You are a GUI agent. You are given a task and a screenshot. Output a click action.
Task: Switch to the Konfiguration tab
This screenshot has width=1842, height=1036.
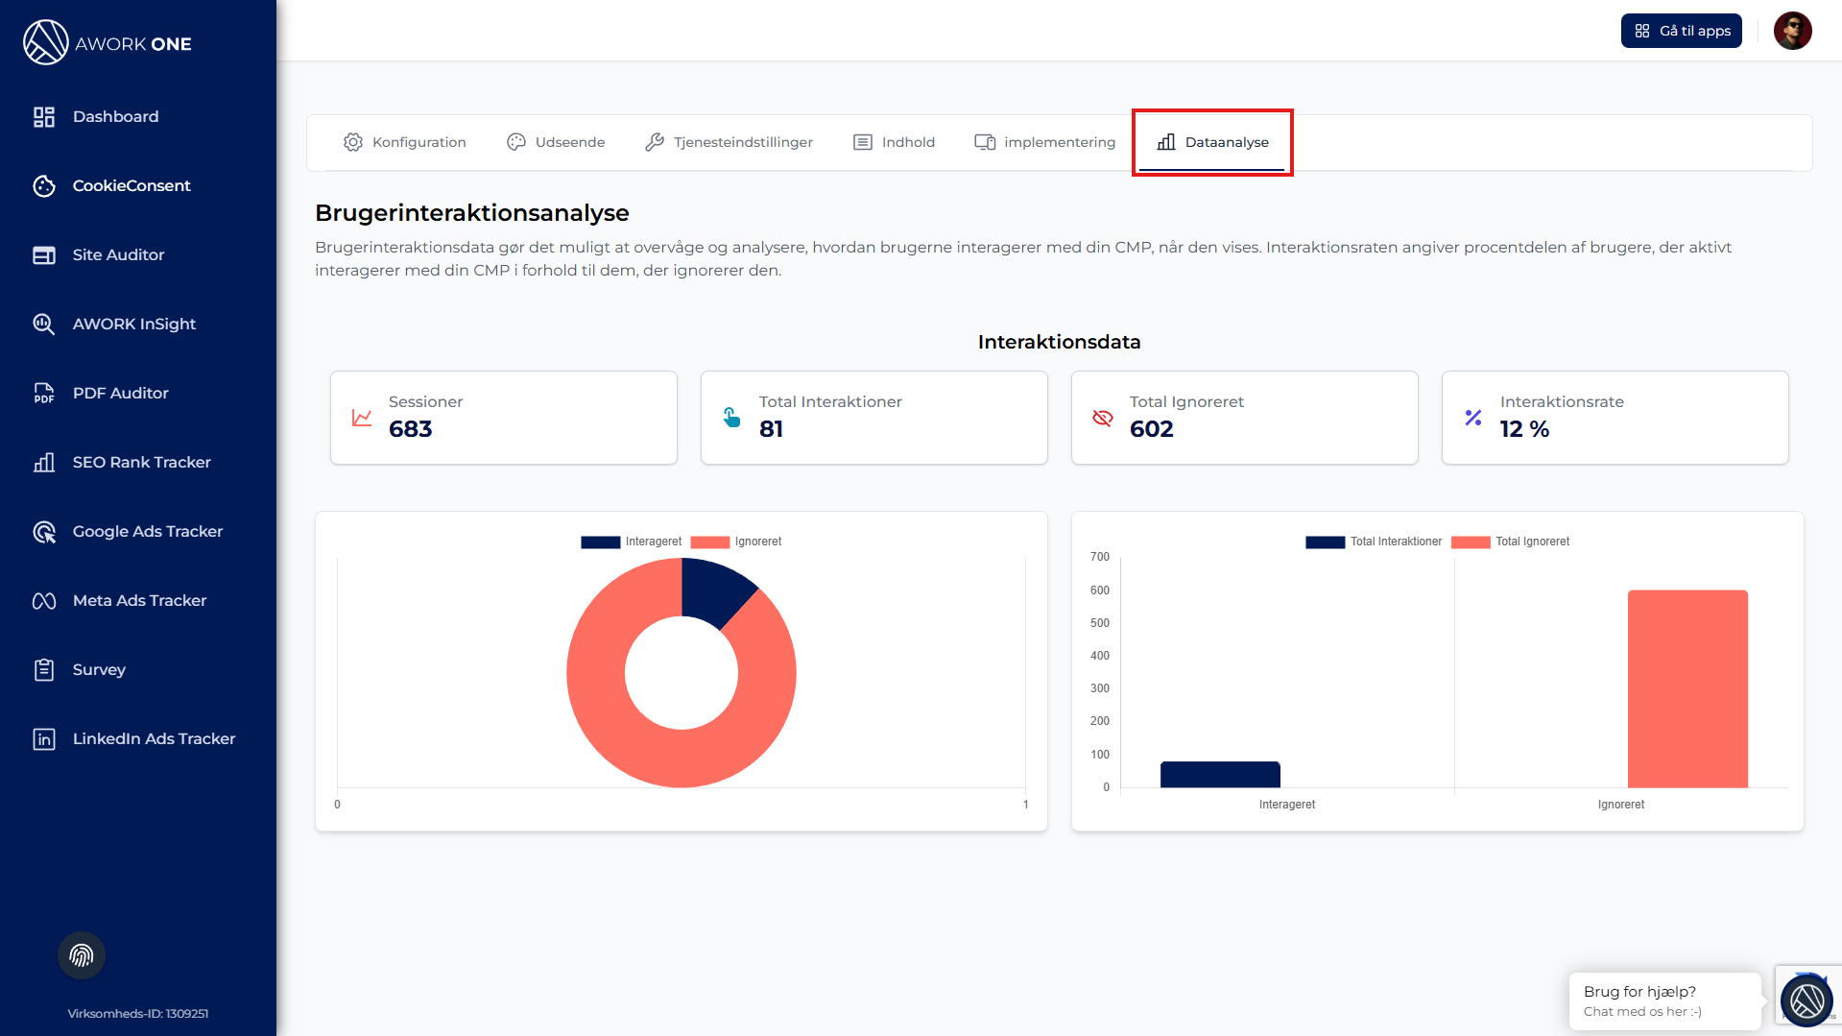click(405, 142)
